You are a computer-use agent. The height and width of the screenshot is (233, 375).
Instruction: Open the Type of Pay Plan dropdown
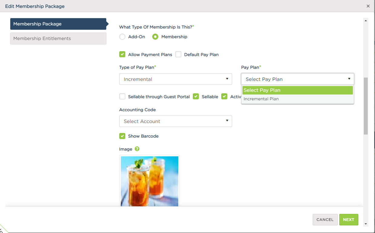(176, 79)
